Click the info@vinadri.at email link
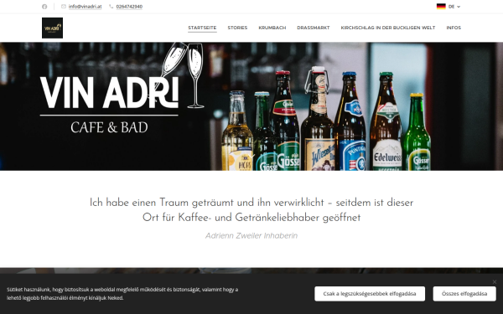The height and width of the screenshot is (314, 503). [x=85, y=7]
